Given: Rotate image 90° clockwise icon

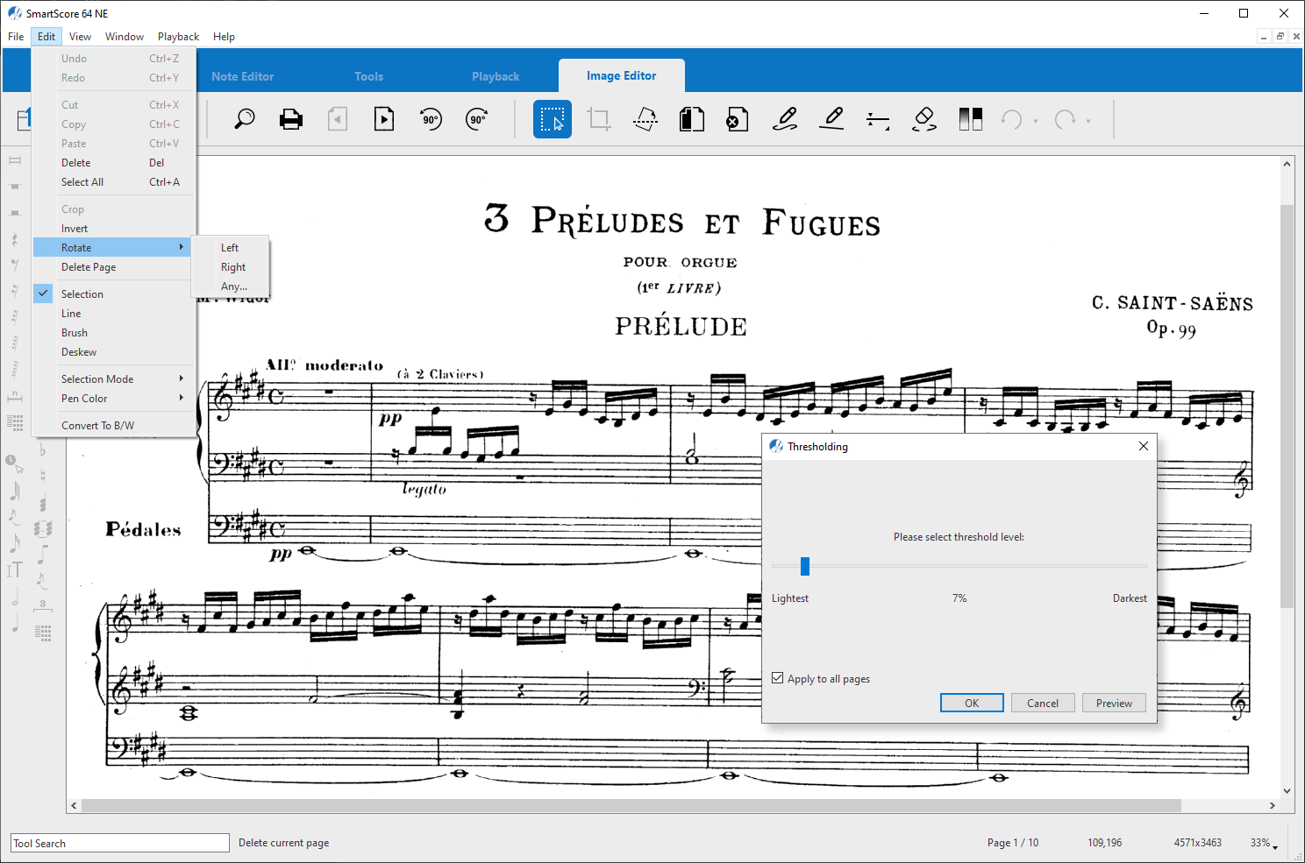Looking at the screenshot, I should [477, 119].
